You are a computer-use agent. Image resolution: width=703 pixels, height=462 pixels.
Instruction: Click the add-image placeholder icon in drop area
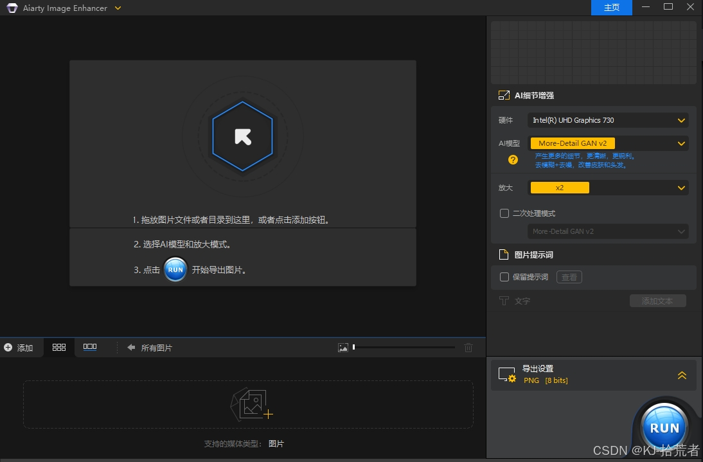pyautogui.click(x=251, y=405)
